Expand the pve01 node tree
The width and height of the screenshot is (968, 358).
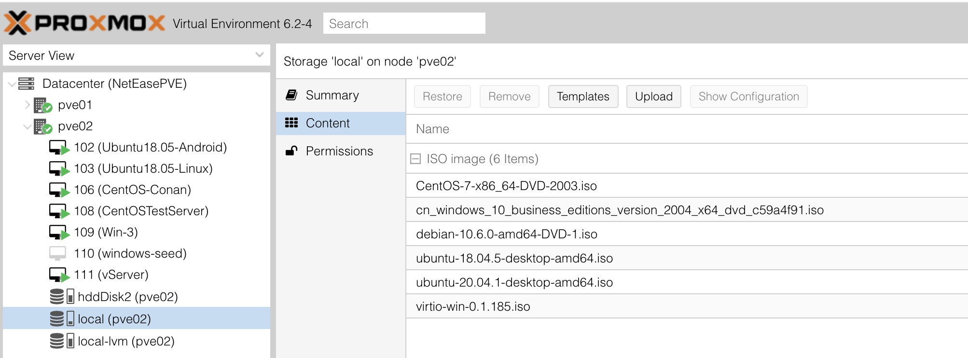point(27,105)
